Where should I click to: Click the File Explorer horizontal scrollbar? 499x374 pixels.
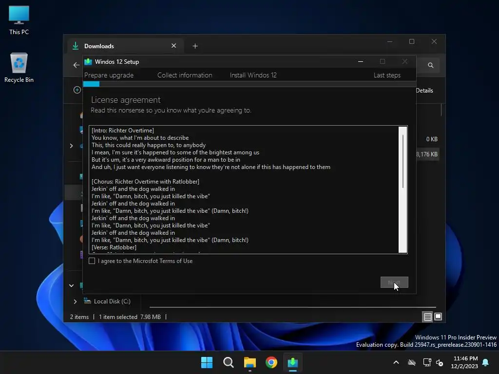click(292, 307)
